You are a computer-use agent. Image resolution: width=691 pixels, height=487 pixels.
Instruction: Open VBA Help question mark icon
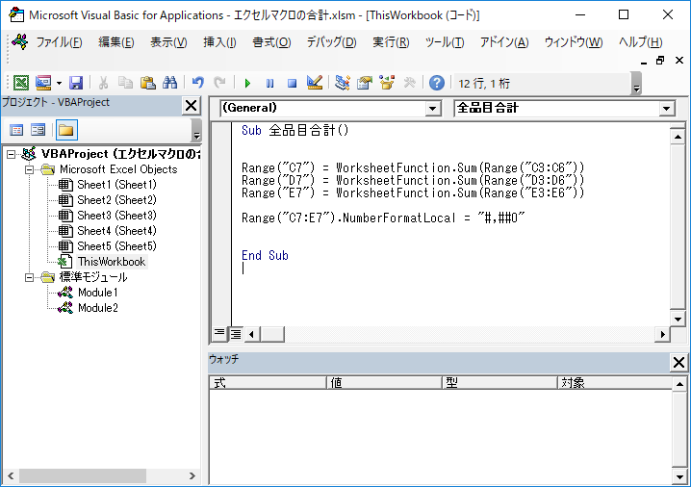[436, 83]
